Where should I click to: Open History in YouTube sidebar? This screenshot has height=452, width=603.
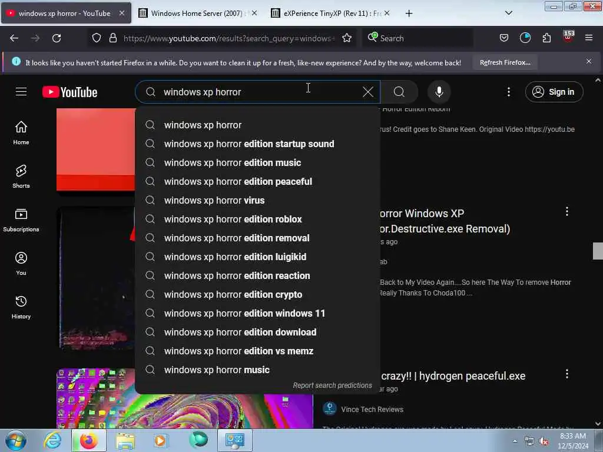[21, 307]
